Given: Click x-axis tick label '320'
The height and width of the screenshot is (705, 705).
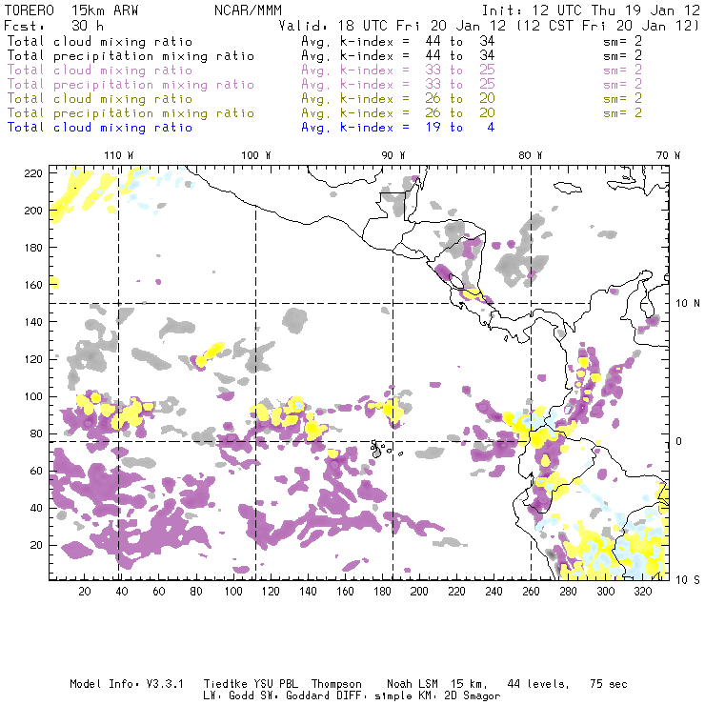Looking at the screenshot, I should 642,592.
